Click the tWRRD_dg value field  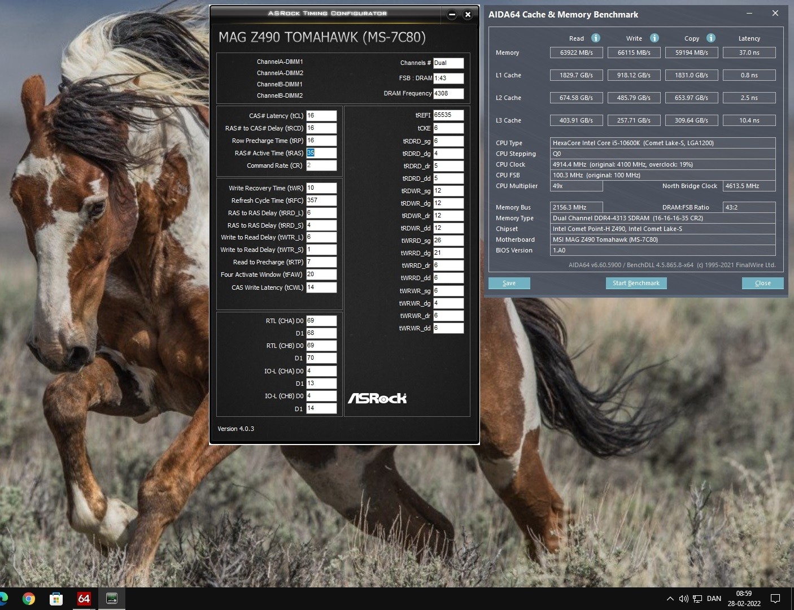tap(448, 253)
